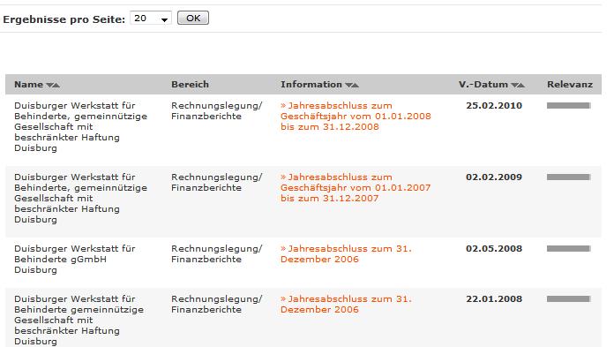This screenshot has height=347, width=614.
Task: Click relevance bar for the 02.02.2009 row
Action: coord(569,177)
